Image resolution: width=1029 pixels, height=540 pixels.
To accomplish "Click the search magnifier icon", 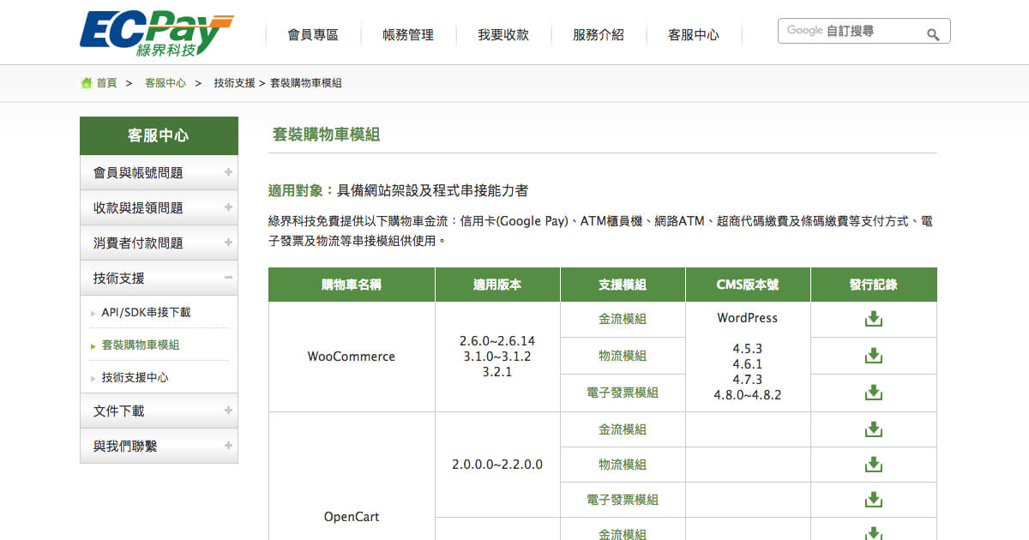I will (933, 34).
